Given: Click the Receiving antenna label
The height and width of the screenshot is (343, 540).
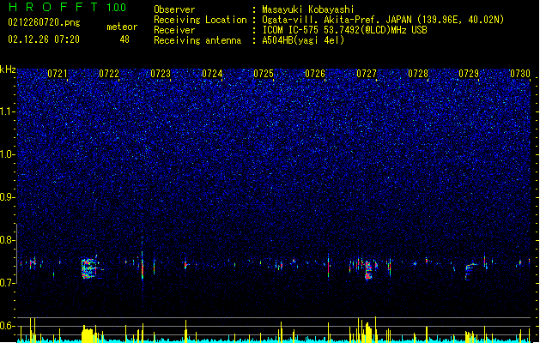Looking at the screenshot, I should coord(197,40).
